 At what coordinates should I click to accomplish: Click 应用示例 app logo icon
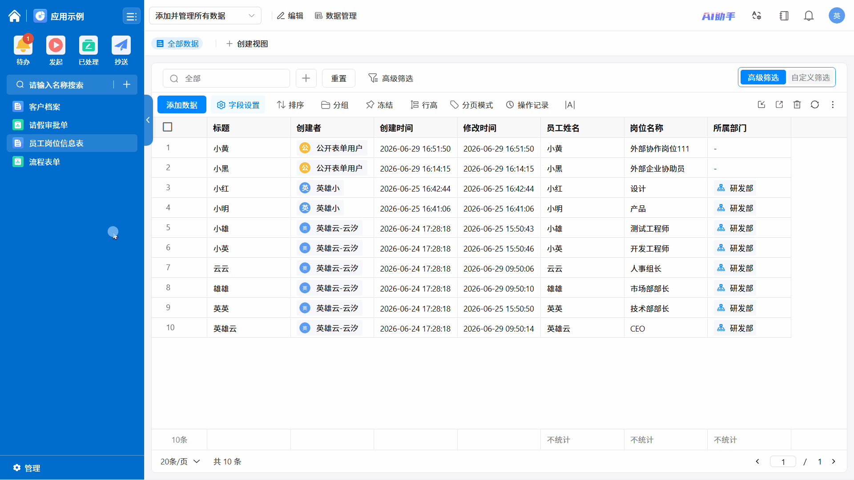point(40,16)
